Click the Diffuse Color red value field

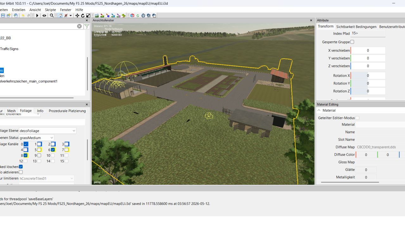click(366, 154)
